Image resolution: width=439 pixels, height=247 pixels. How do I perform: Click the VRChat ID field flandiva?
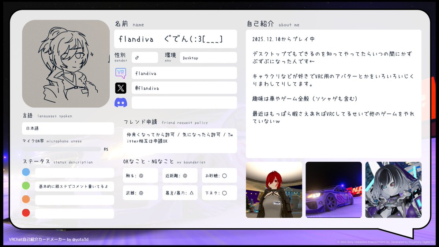pos(184,73)
